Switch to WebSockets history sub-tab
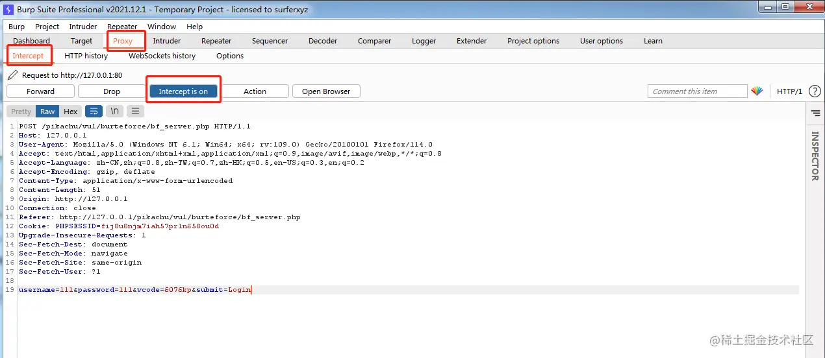 coord(162,56)
